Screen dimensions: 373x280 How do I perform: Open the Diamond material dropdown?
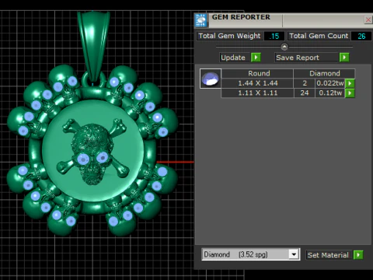(294, 254)
